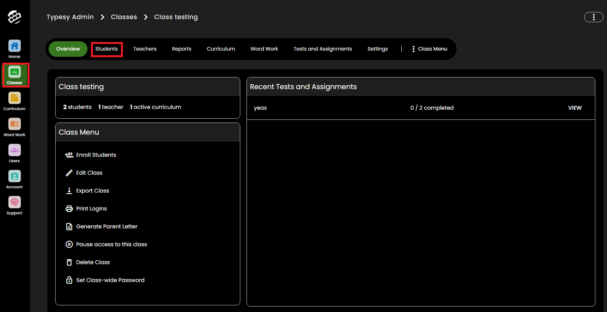The image size is (607, 312).
Task: Go to Typesy Admin breadcrumb
Action: [x=70, y=17]
